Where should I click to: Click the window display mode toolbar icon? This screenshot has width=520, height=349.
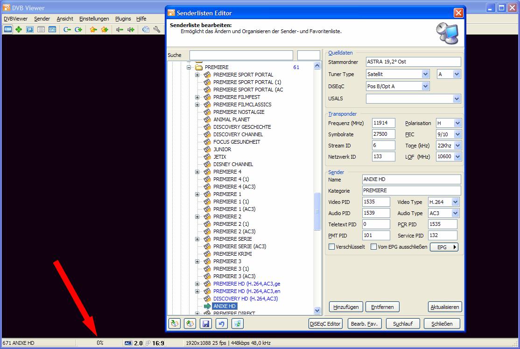8,29
